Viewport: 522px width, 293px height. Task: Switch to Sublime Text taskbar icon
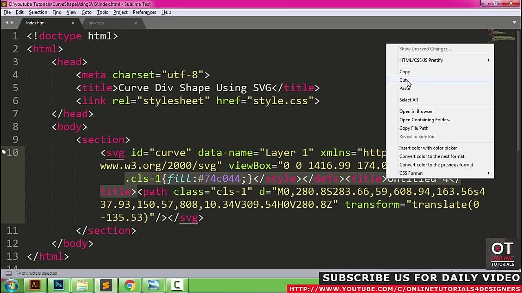click(106, 285)
